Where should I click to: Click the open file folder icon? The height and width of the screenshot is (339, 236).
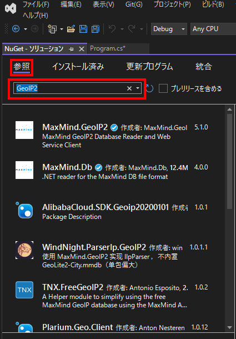[x=71, y=29]
